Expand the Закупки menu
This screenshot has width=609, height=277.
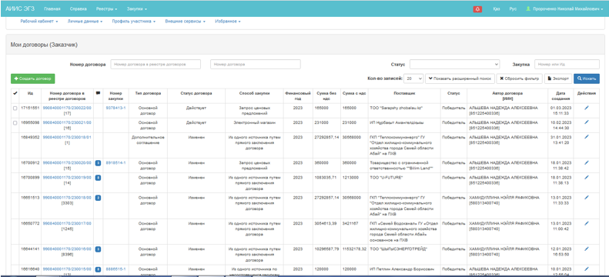tap(136, 8)
